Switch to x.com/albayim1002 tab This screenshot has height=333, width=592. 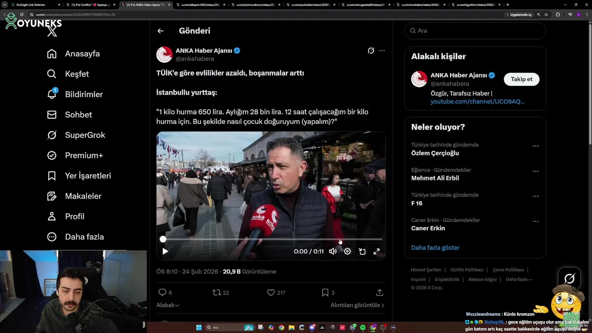[200, 5]
